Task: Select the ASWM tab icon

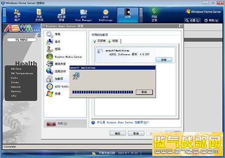Action: point(128,15)
